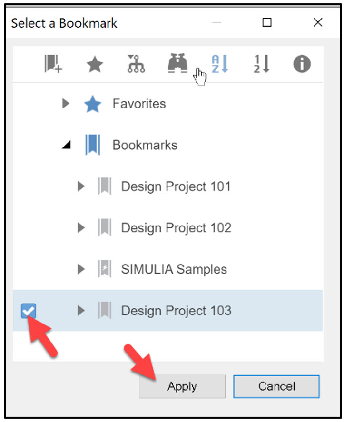Sort bookmarks numerically with the 12 icon
Viewport: 344px width, 422px height.
260,64
